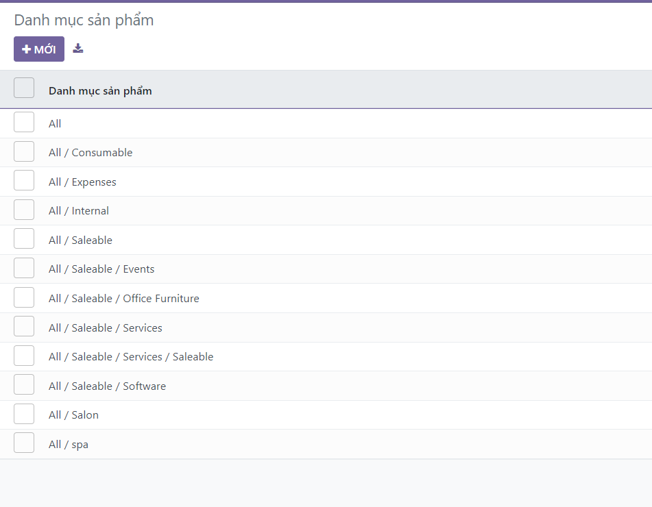Open the All / Internal category
Viewport: 652px width, 507px height.
pyautogui.click(x=79, y=211)
